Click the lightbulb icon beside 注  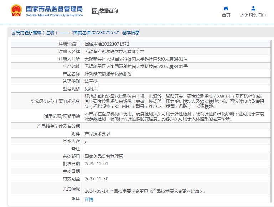[x=73, y=199]
